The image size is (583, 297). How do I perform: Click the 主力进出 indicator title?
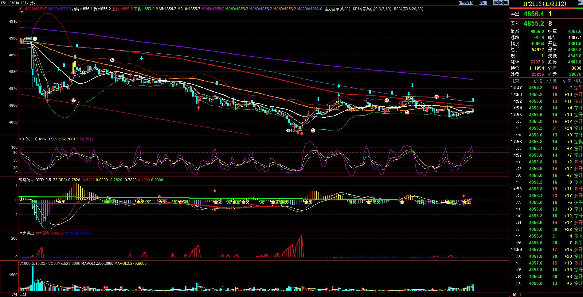pyautogui.click(x=26, y=233)
